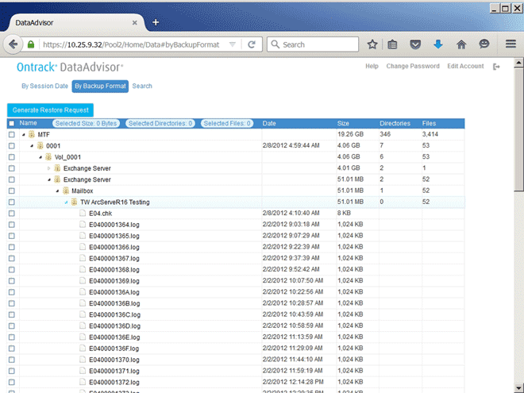This screenshot has width=524, height=393.
Task: Go to browser home page icon
Action: (x=461, y=44)
